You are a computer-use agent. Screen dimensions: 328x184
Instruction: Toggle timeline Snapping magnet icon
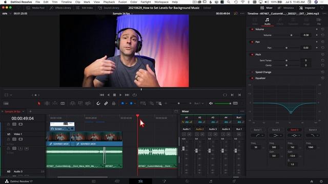coord(98,103)
